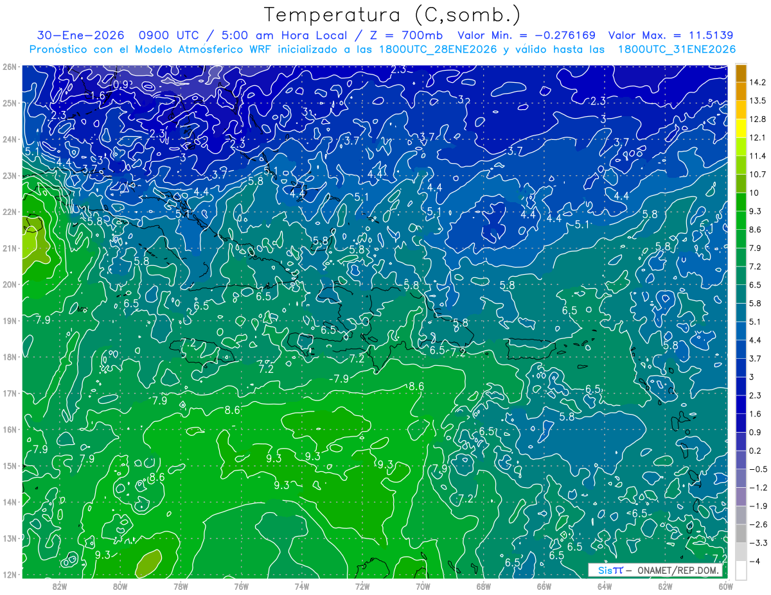Click the '18N' latitude axis label

point(9,357)
